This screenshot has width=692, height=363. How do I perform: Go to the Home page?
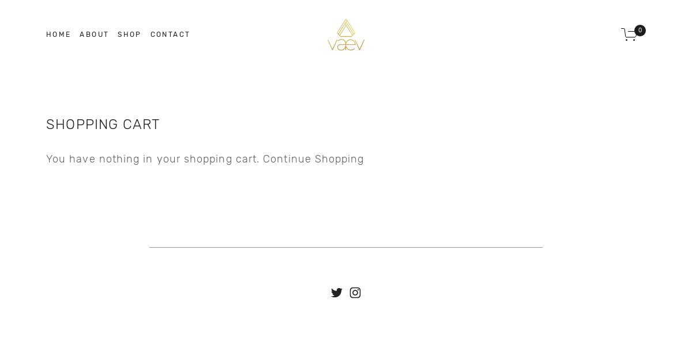point(58,35)
